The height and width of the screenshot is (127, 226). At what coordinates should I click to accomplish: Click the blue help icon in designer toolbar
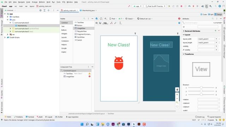point(179,23)
